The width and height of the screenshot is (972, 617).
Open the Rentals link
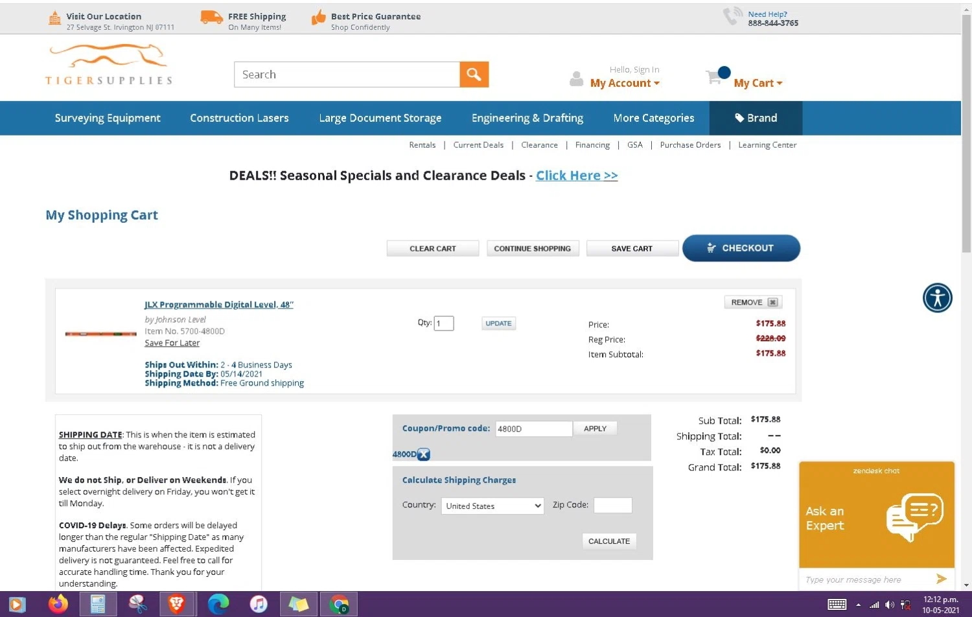coord(422,145)
